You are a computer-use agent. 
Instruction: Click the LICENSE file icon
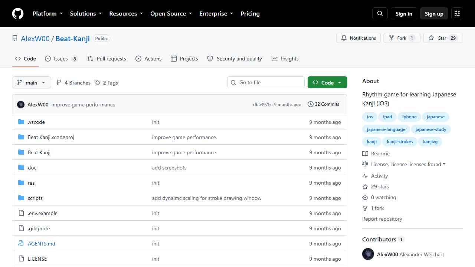[x=21, y=259]
